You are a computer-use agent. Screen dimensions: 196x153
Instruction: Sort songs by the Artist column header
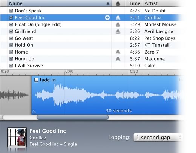(163, 3)
